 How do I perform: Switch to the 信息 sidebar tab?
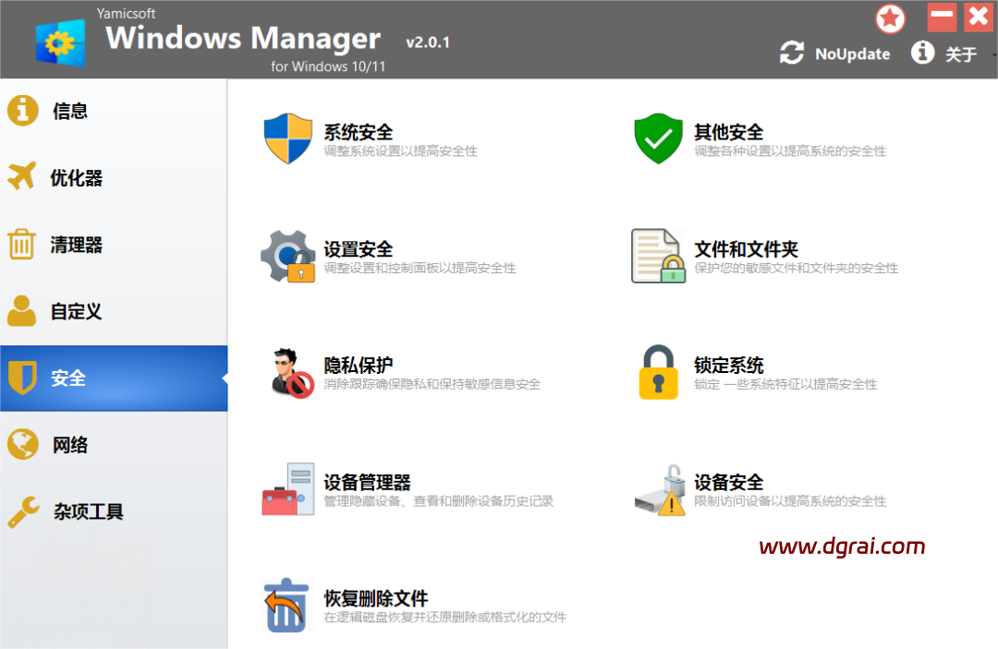[x=69, y=111]
